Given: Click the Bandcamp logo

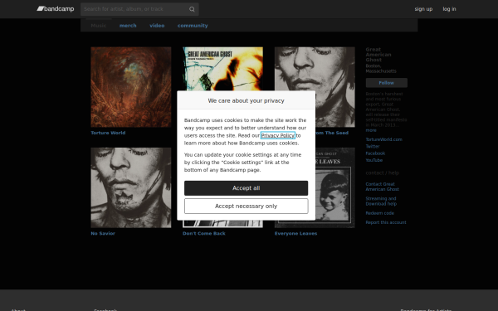Looking at the screenshot, I should (x=56, y=9).
